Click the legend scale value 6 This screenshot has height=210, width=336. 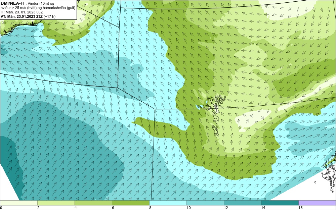(113, 208)
